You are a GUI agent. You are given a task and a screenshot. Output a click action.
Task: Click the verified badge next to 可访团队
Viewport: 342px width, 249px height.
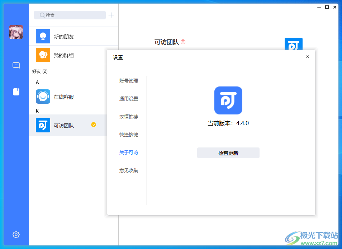pyautogui.click(x=94, y=125)
